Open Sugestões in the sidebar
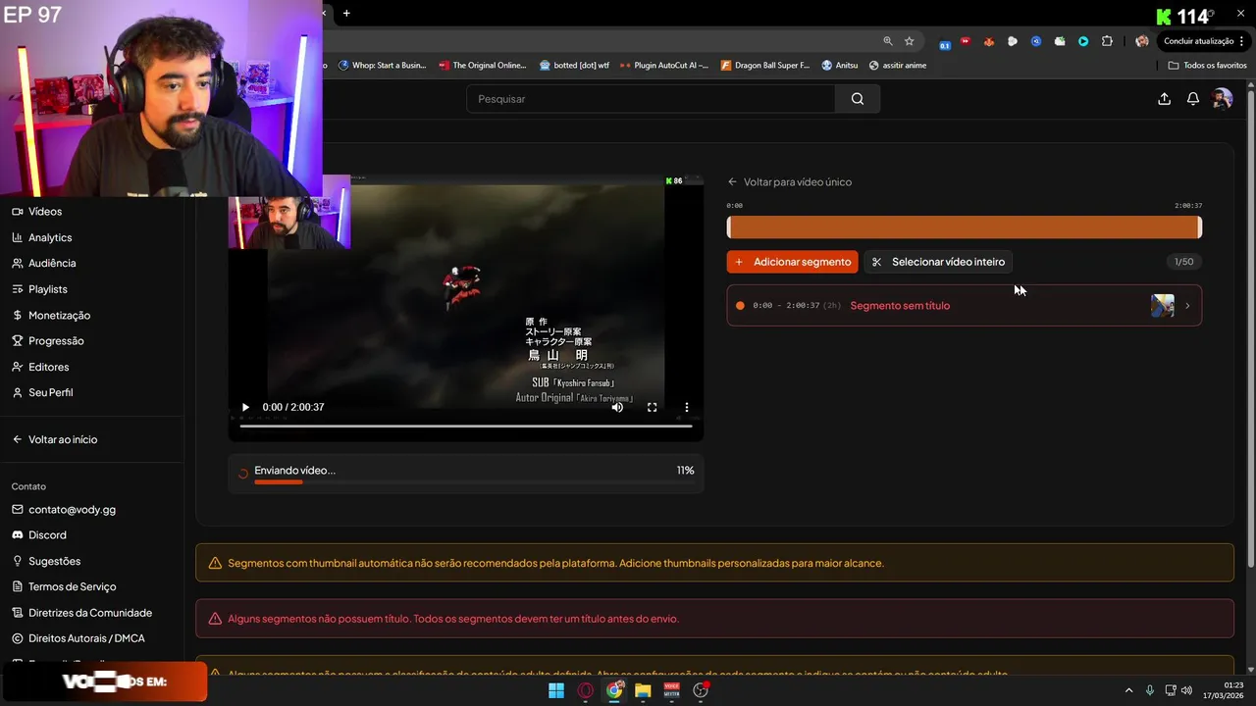 pyautogui.click(x=54, y=561)
